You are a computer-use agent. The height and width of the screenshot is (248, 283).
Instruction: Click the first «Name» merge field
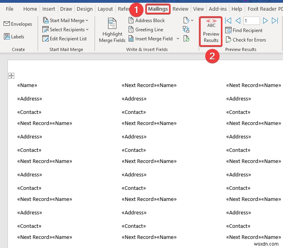(27, 85)
